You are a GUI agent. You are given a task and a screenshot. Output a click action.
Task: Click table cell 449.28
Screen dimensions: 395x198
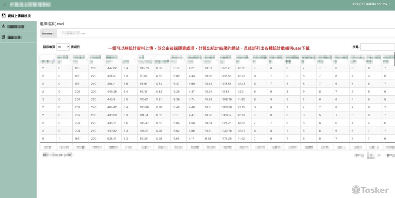point(113,91)
